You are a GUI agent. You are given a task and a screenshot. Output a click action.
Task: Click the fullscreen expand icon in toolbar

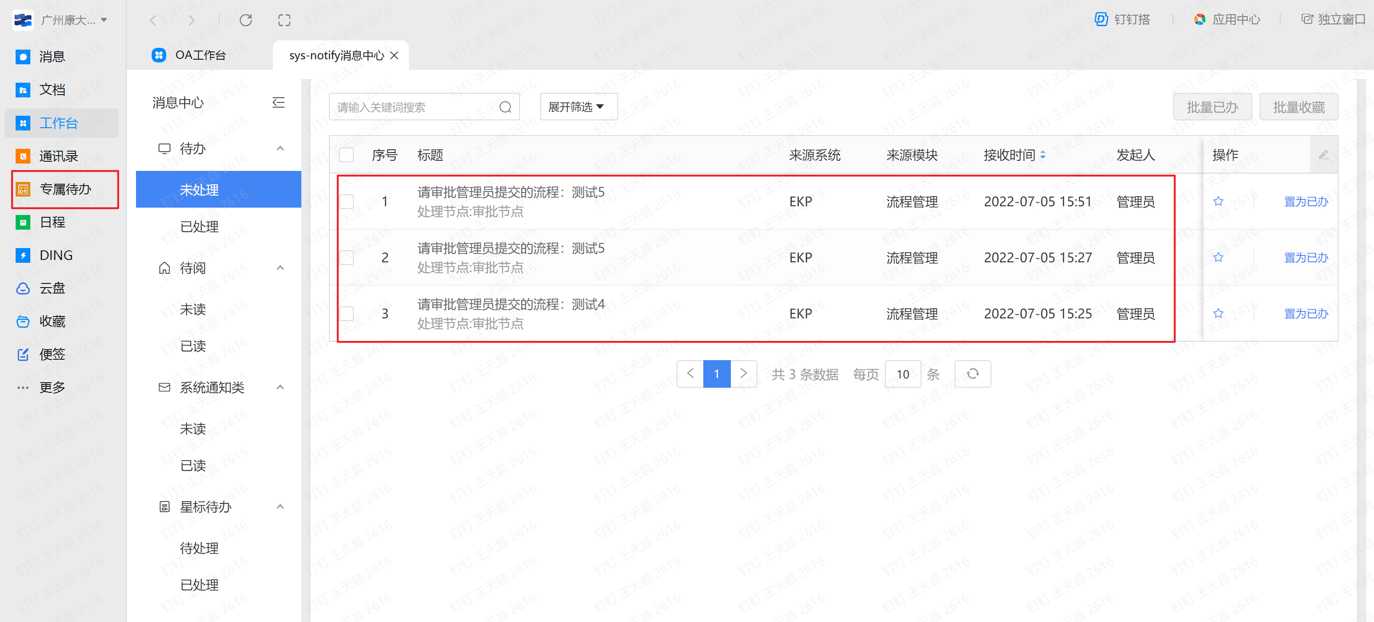(x=284, y=20)
